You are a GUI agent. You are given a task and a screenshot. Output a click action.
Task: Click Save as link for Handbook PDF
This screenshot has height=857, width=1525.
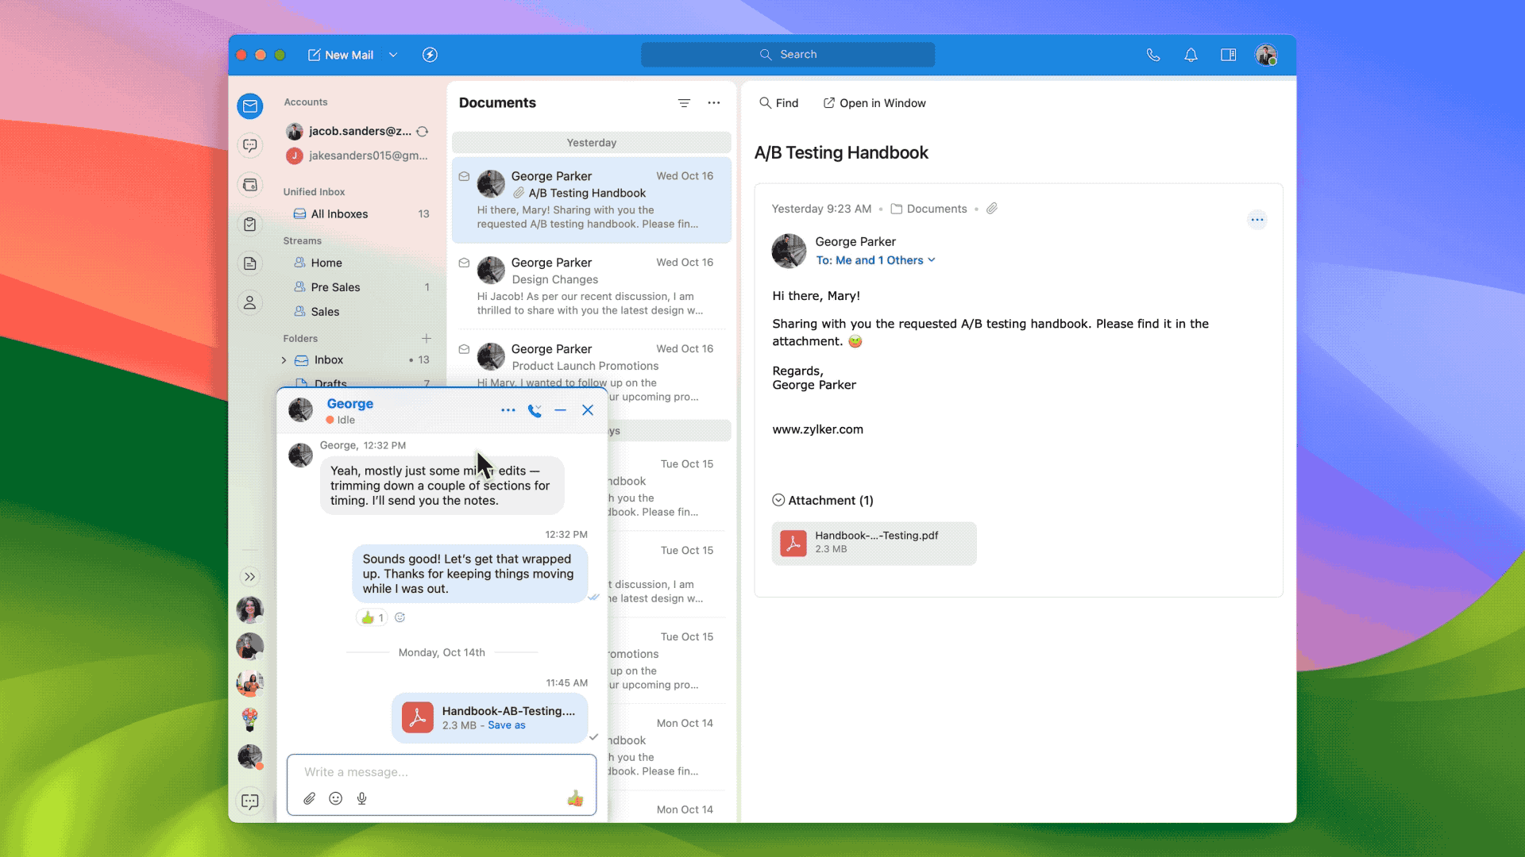point(506,725)
